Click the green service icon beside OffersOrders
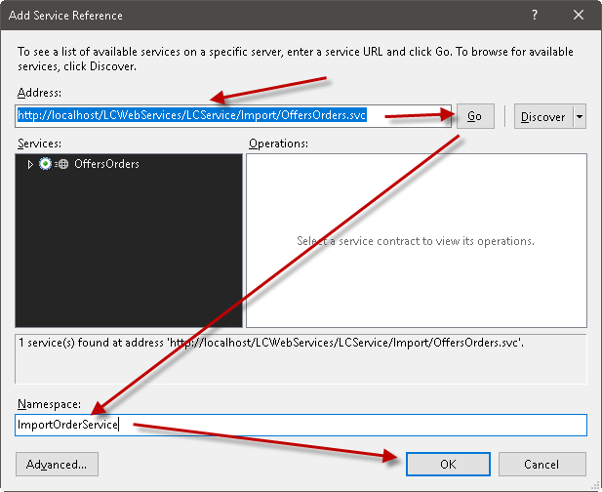 pos(45,164)
